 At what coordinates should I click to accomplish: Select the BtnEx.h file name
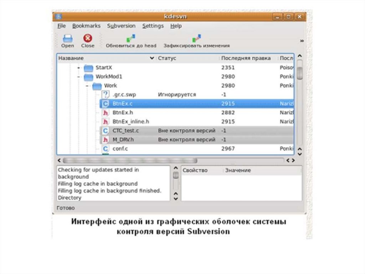123,113
